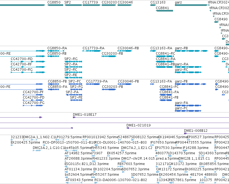Click the RE67603.5prime EST feature
The width and height of the screenshot is (229, 184).
click(x=120, y=167)
